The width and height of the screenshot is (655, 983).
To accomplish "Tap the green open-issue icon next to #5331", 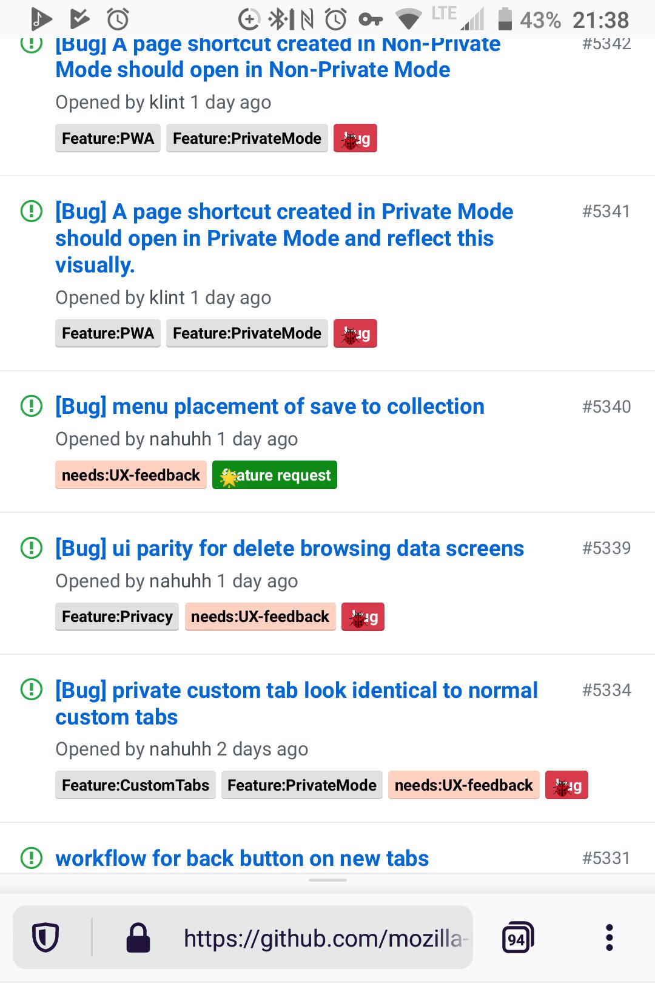I will [x=32, y=857].
